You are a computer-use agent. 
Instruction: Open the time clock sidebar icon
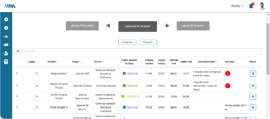(x=6, y=28)
